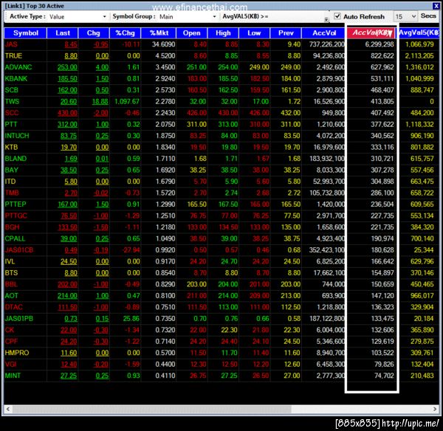Select the CK symbol
Viewport: 443px width, 431px height.
pyautogui.click(x=10, y=330)
